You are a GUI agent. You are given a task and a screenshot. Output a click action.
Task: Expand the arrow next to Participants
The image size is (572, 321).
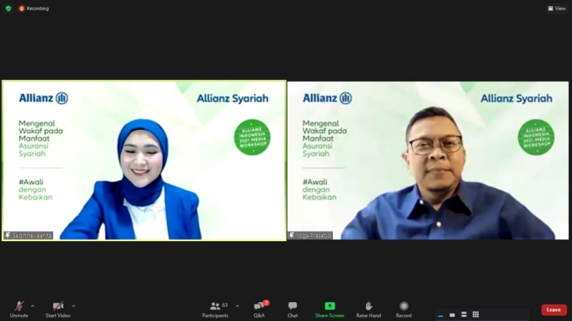[237, 306]
